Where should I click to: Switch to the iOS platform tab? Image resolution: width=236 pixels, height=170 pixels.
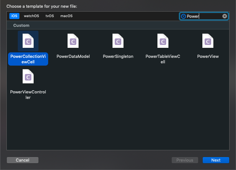point(14,16)
